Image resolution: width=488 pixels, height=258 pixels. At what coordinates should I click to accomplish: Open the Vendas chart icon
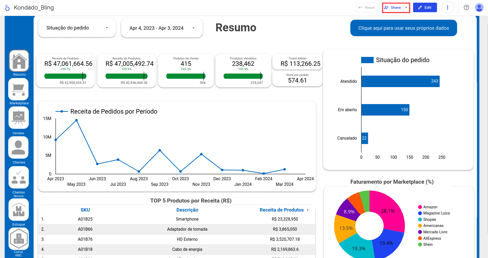tap(19, 118)
